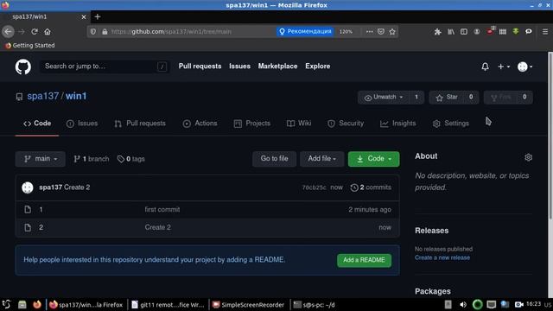Switch to the Security tab
The width and height of the screenshot is (553, 311).
click(346, 124)
